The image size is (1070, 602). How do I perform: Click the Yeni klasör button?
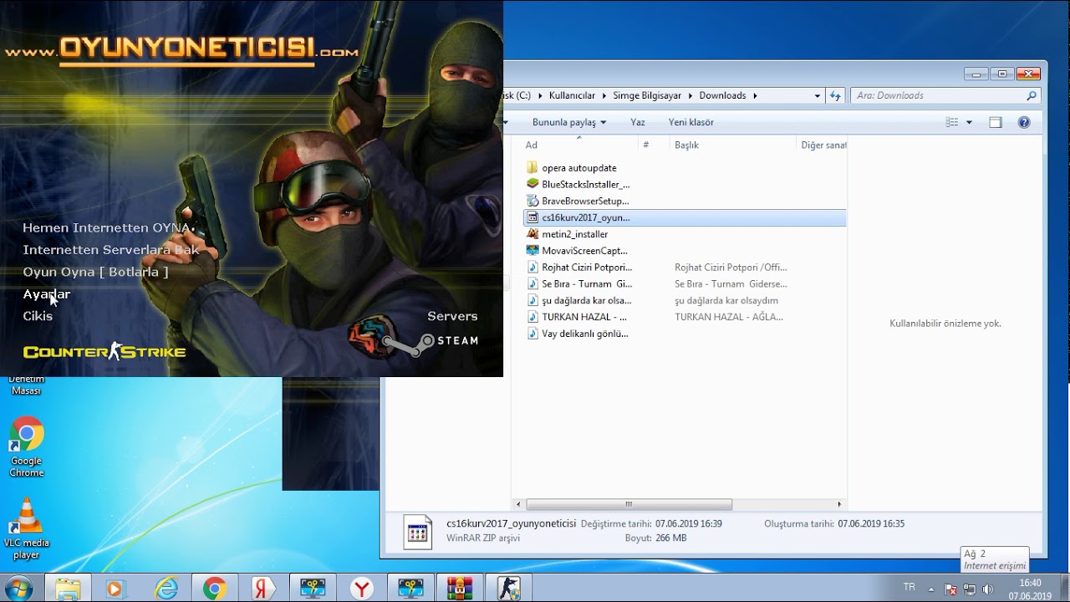click(x=691, y=122)
